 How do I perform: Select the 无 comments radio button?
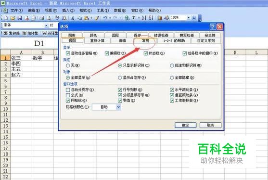[68, 65]
